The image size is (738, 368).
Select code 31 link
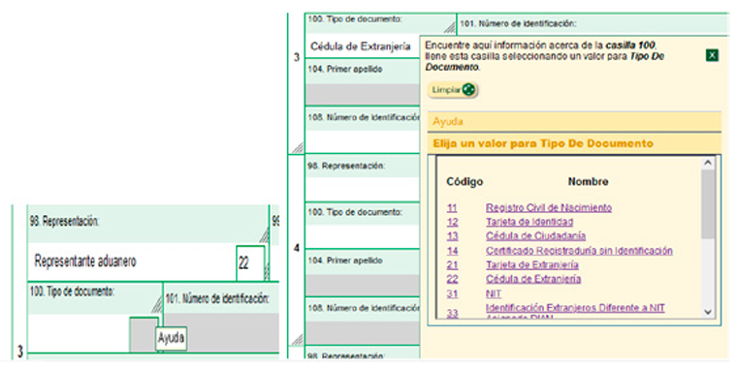[452, 293]
